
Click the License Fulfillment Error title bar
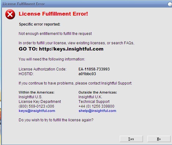coord(84,4)
